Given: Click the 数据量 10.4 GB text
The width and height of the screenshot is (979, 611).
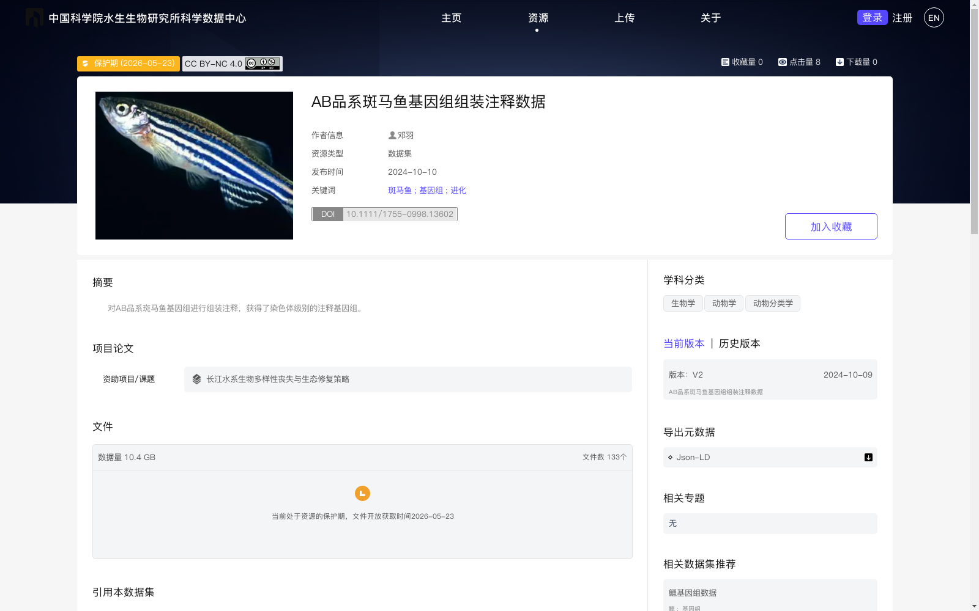Looking at the screenshot, I should click(127, 458).
